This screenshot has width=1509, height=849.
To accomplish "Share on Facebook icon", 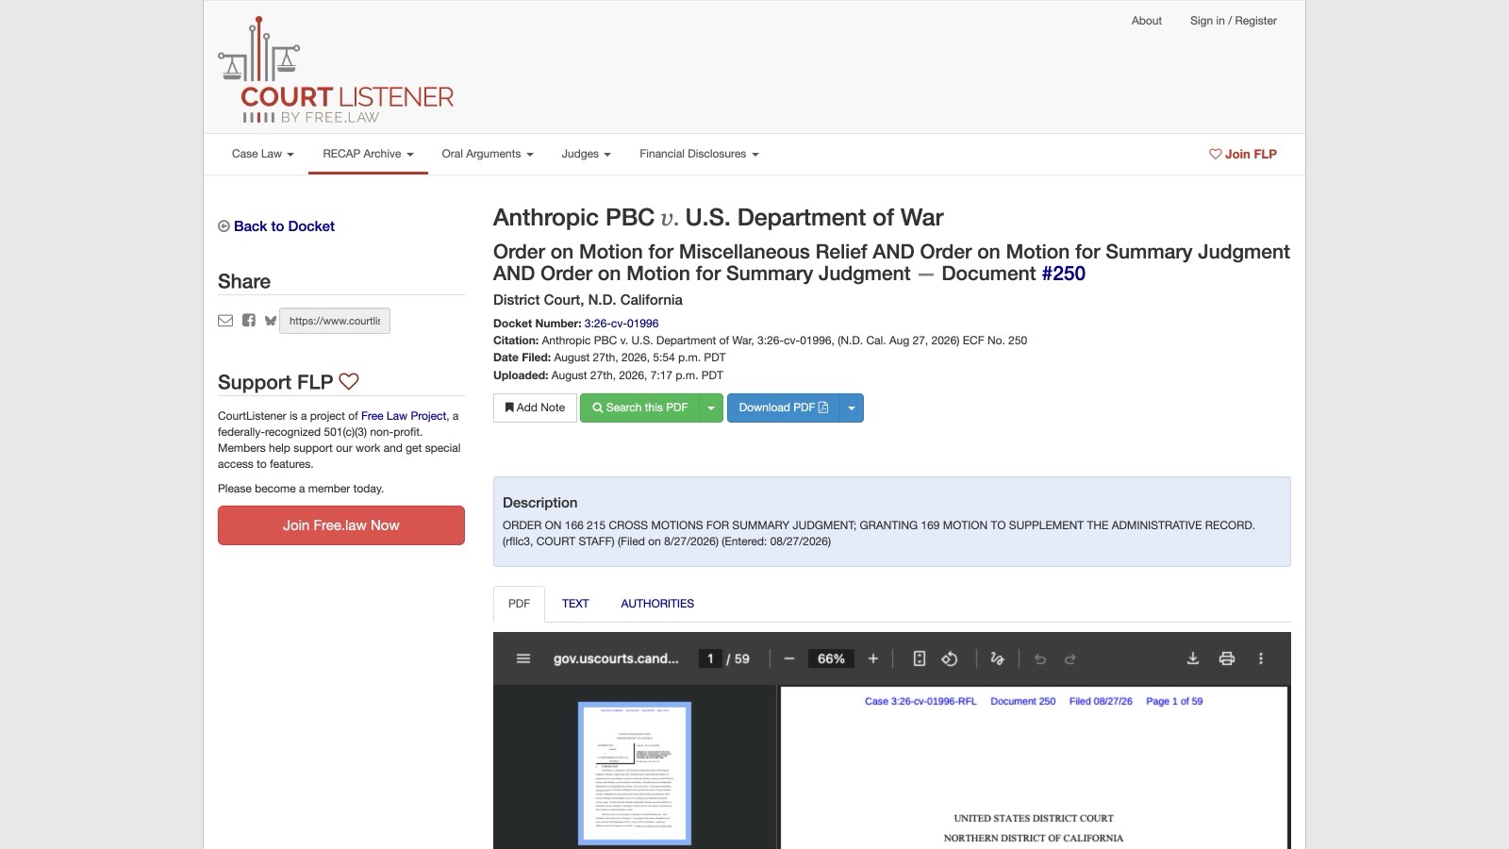I will click(x=249, y=321).
